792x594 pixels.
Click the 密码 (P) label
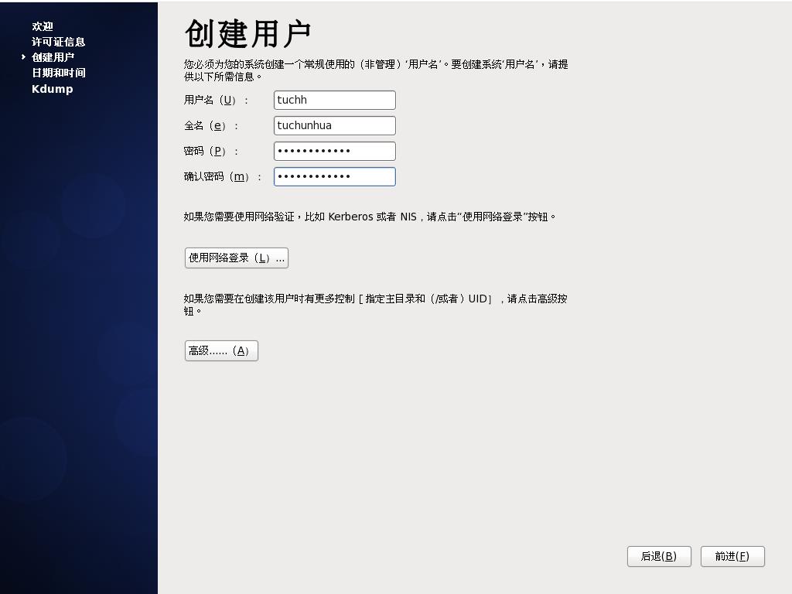point(211,151)
